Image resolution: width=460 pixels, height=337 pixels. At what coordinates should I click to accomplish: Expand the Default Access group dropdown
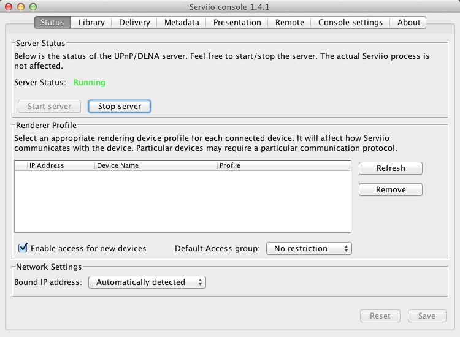[x=309, y=248]
